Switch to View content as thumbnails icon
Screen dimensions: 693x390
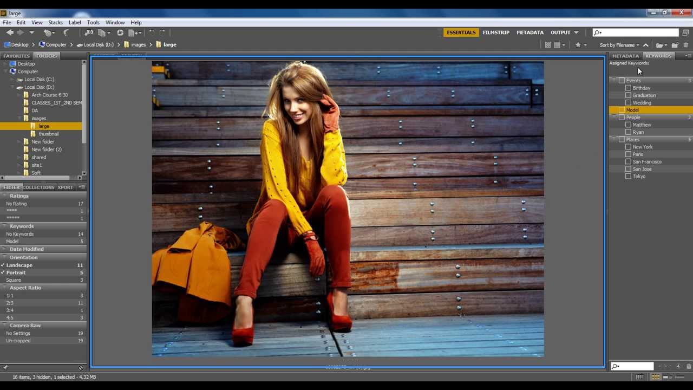[656, 377]
